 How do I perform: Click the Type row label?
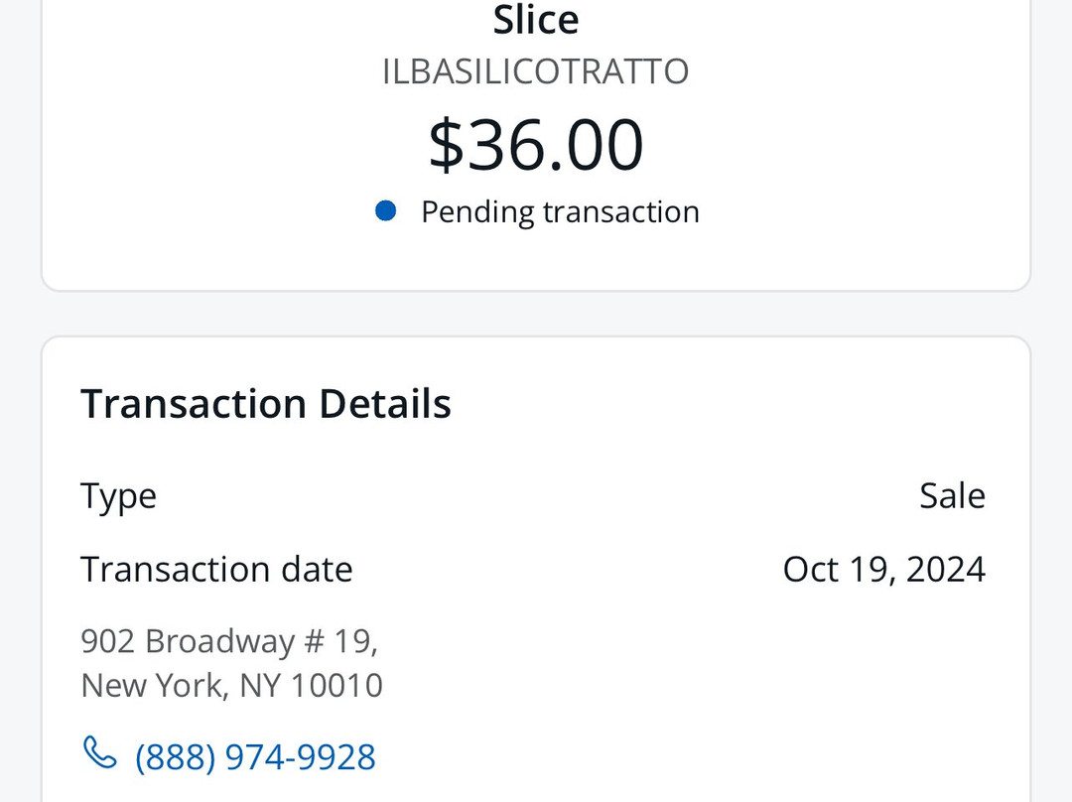click(118, 495)
